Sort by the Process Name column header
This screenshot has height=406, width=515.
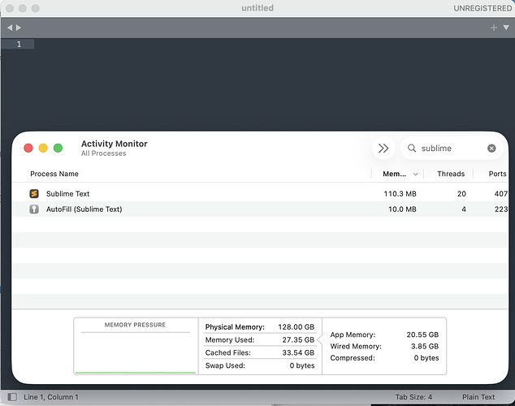point(54,174)
